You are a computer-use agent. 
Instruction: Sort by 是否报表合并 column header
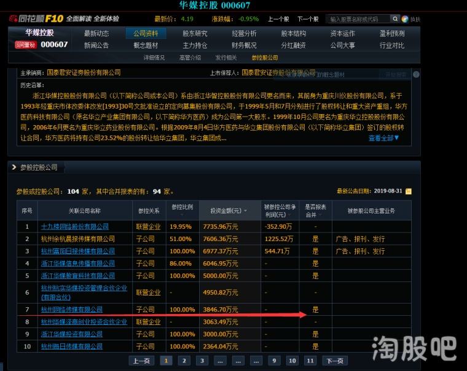click(315, 211)
